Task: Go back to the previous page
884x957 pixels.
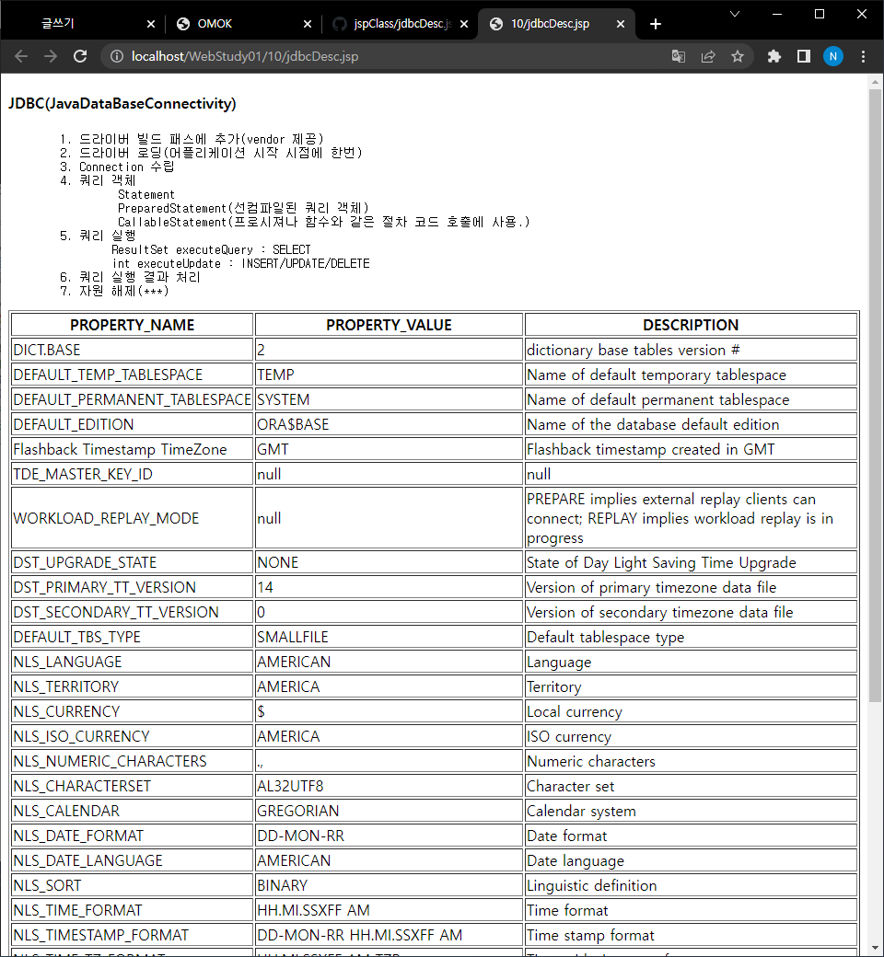Action: click(x=21, y=56)
